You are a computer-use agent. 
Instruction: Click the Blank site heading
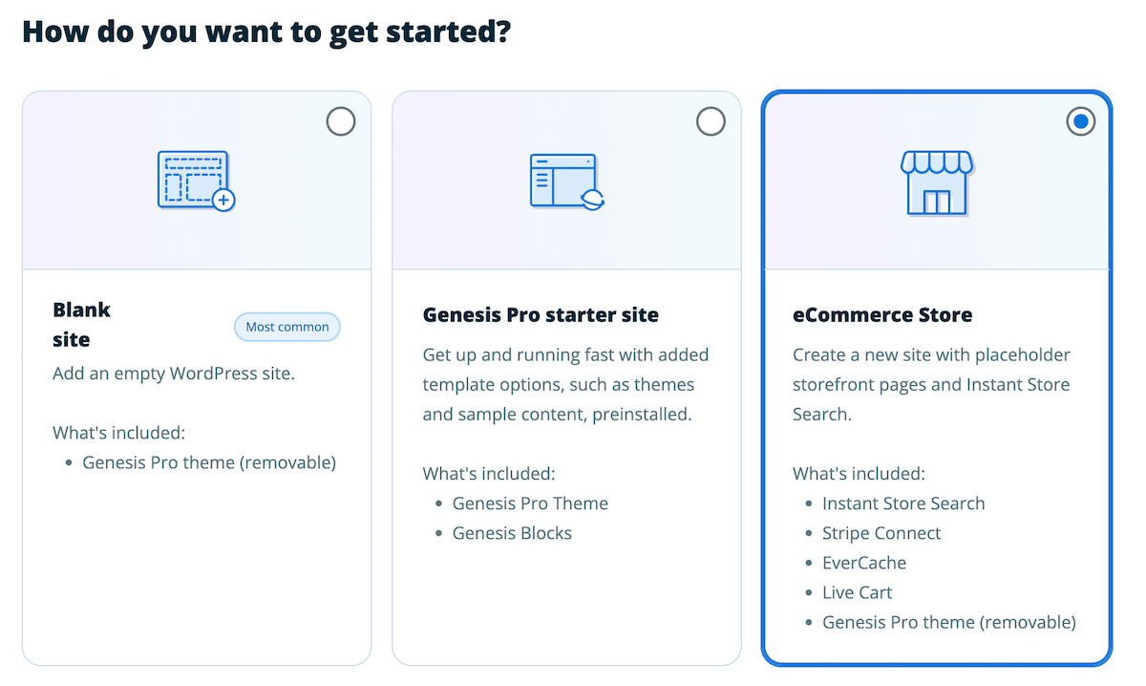pos(82,324)
